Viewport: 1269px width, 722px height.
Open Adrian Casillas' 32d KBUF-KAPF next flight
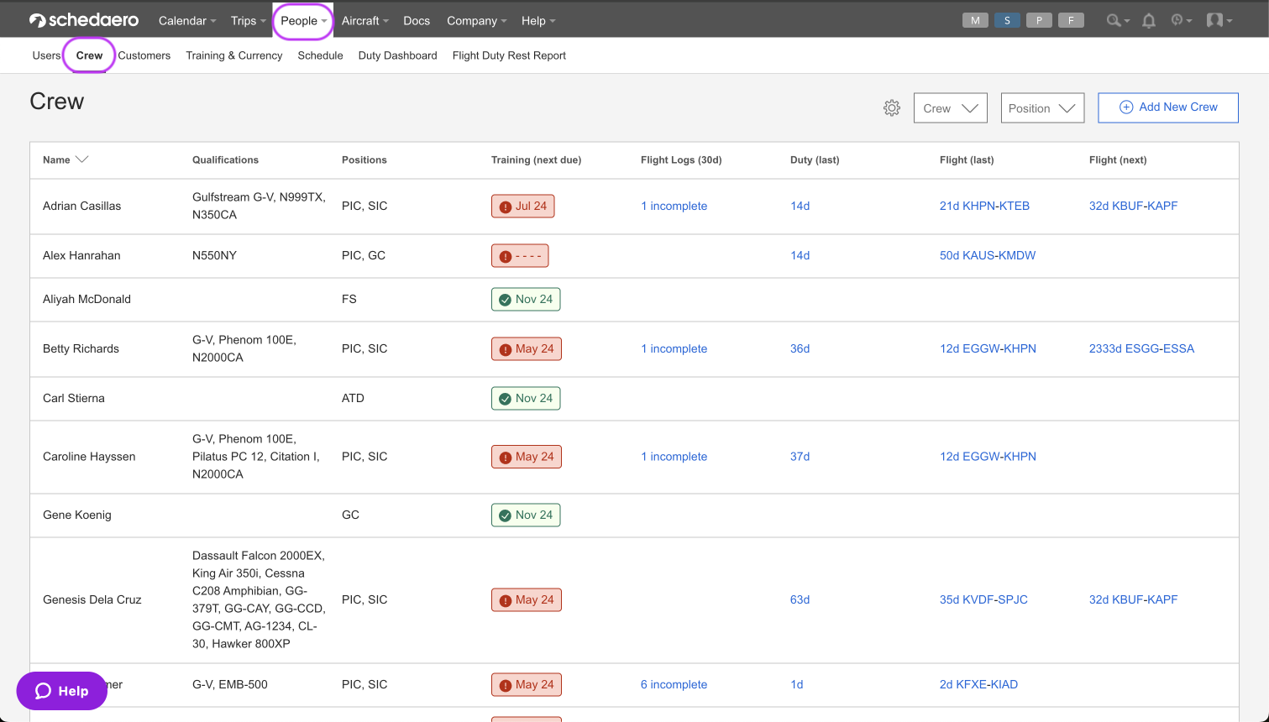[1133, 206]
